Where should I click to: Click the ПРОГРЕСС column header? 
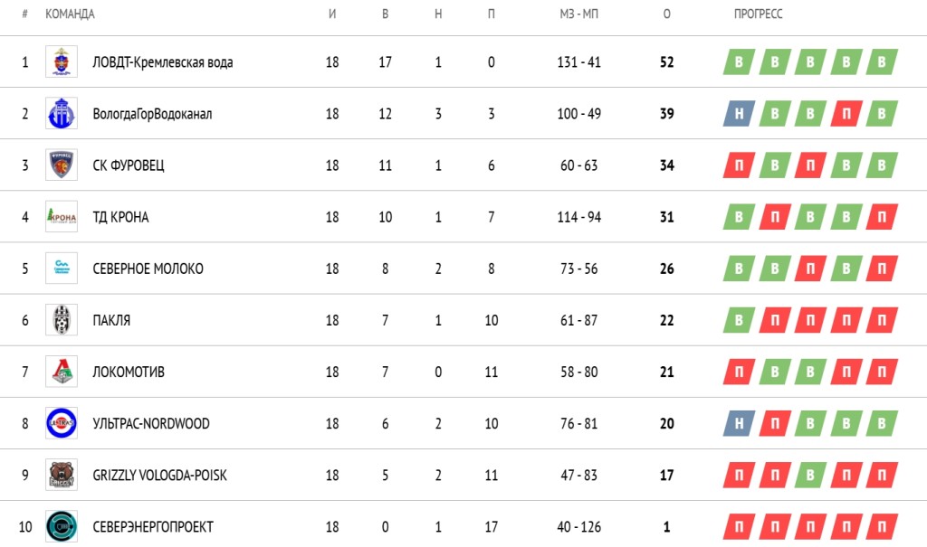pyautogui.click(x=758, y=14)
